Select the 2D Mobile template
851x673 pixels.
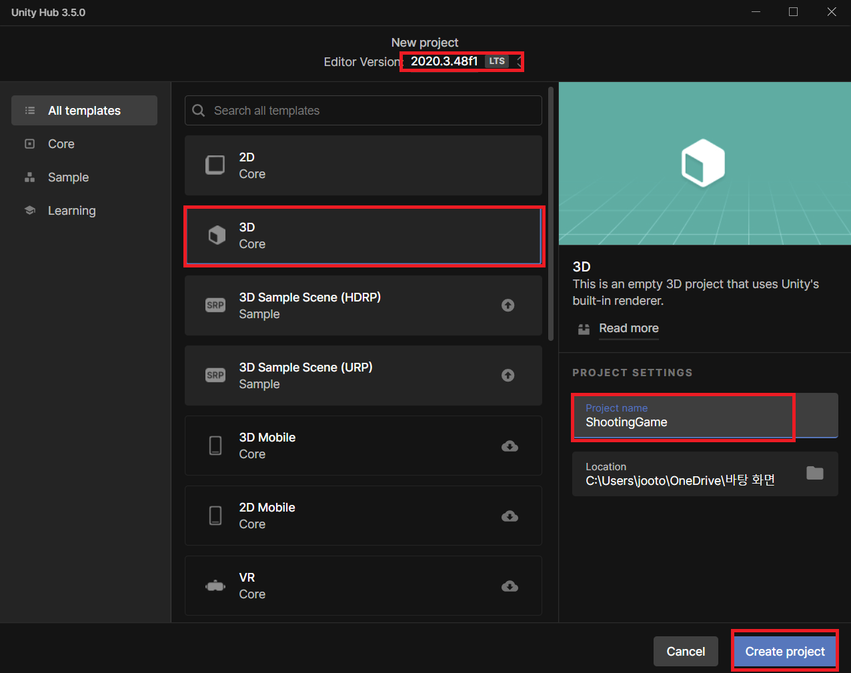363,516
